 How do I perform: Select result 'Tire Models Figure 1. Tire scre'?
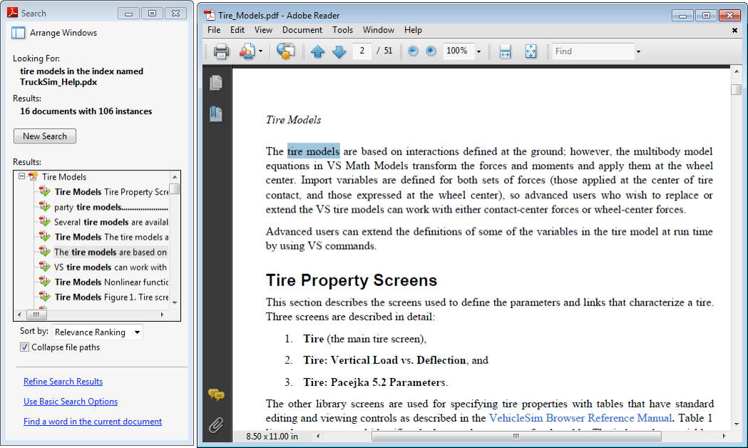111,297
